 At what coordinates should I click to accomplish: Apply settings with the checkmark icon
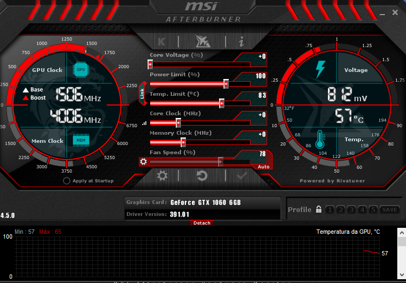pyautogui.click(x=242, y=176)
